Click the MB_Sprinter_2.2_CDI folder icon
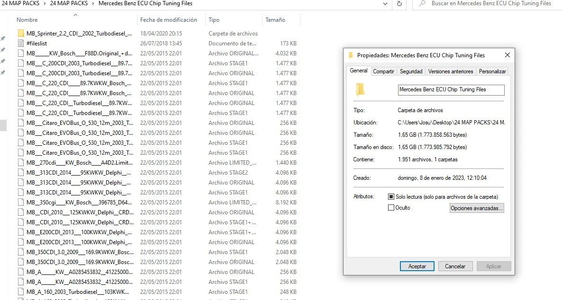Image resolution: width=562 pixels, height=300 pixels. 21,33
